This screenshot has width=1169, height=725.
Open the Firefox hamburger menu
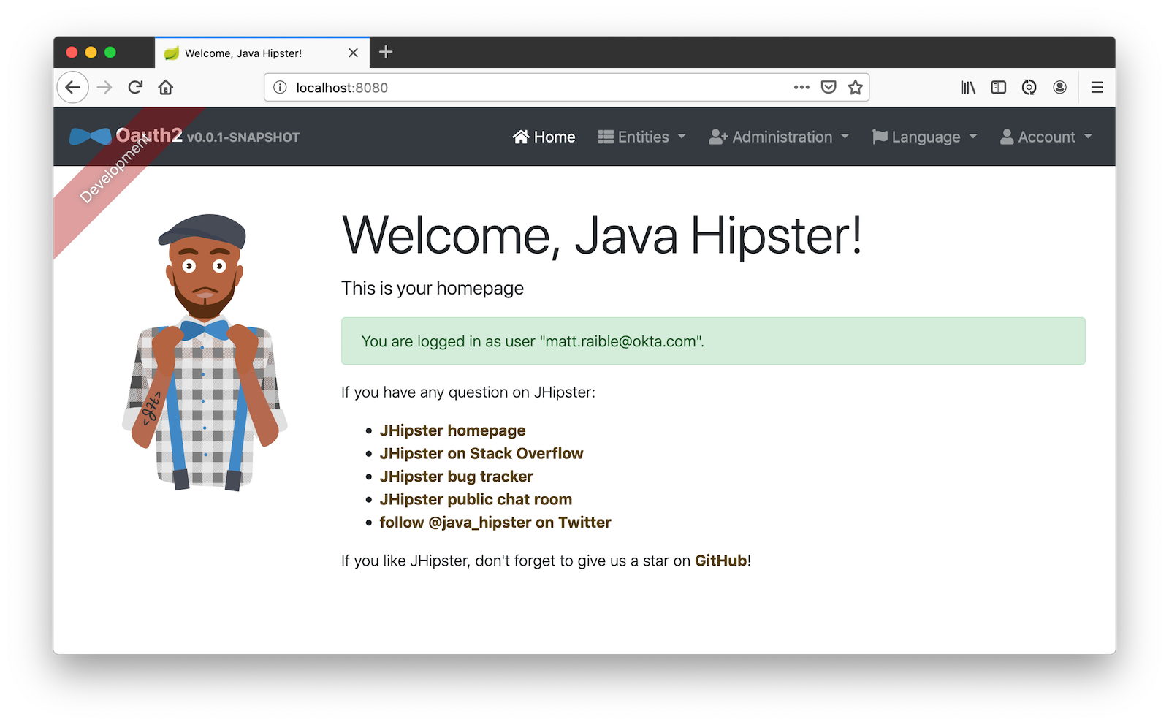click(x=1097, y=88)
